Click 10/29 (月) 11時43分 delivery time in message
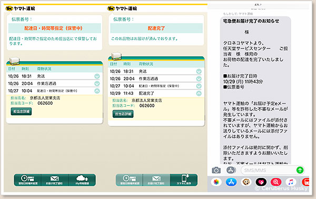316x199 pixels. point(243,82)
